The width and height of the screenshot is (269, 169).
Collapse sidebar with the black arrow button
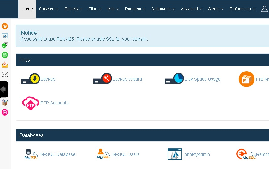click(4, 89)
